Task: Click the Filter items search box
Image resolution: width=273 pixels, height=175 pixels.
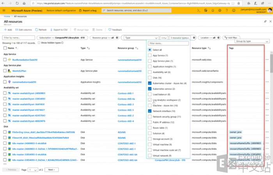Action: pos(168,43)
